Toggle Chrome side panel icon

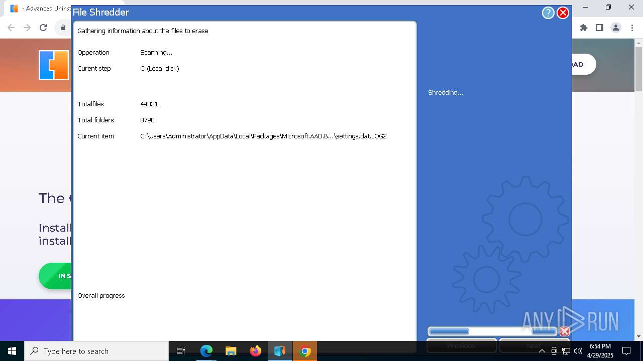coord(600,28)
